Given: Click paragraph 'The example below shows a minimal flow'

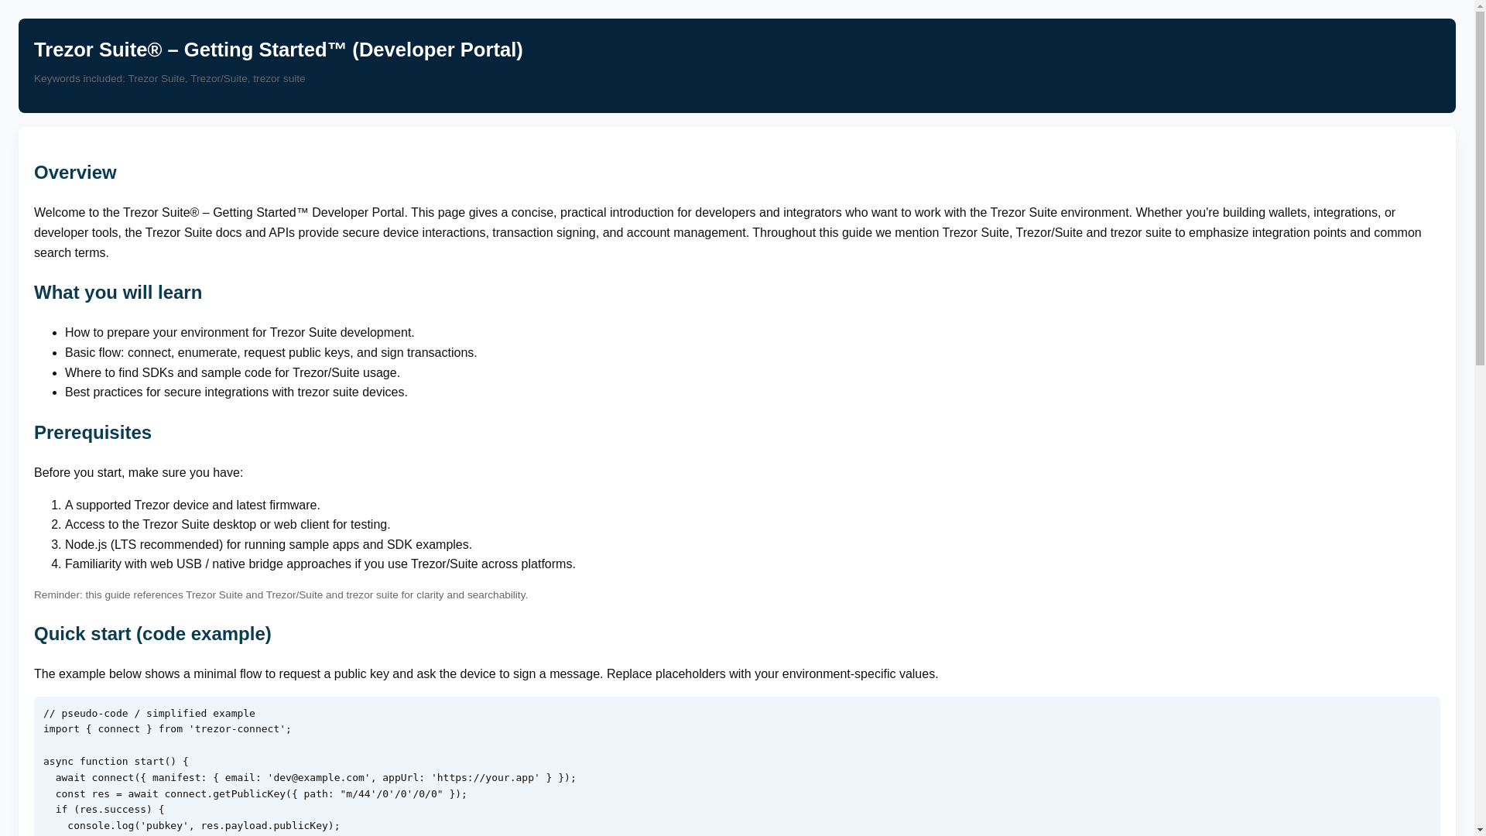Looking at the screenshot, I should click(x=486, y=674).
